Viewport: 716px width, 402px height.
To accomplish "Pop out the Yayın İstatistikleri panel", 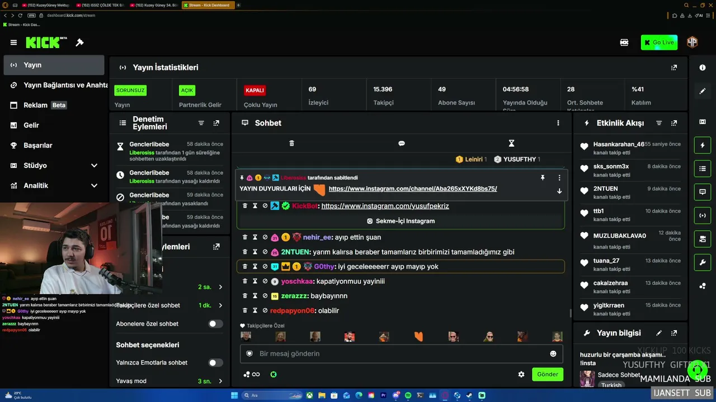I will 674,68.
